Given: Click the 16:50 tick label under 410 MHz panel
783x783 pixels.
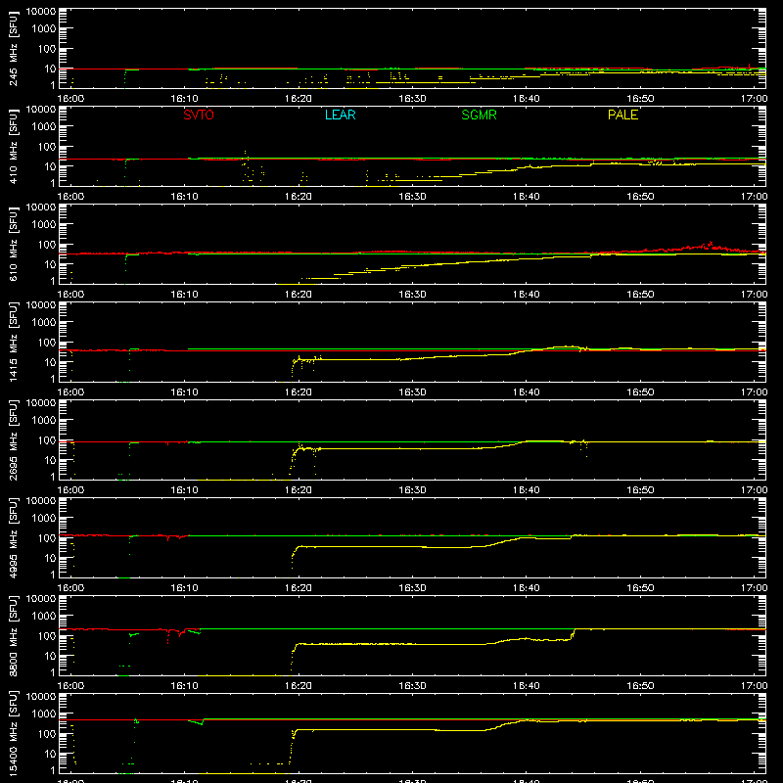Looking at the screenshot, I should point(640,197).
